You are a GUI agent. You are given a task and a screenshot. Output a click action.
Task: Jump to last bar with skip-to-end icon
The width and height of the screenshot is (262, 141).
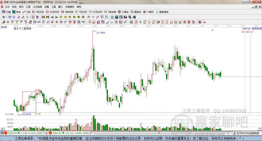(48, 17)
